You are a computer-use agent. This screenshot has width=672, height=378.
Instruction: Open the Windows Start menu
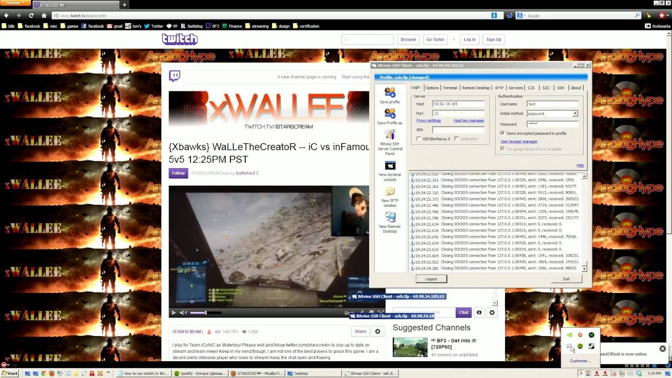9,373
